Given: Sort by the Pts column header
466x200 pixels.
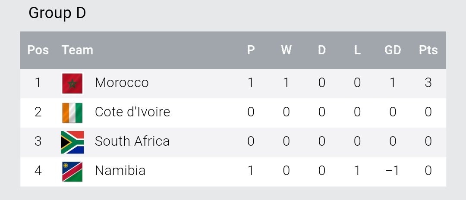Looking at the screenshot, I should click(428, 50).
